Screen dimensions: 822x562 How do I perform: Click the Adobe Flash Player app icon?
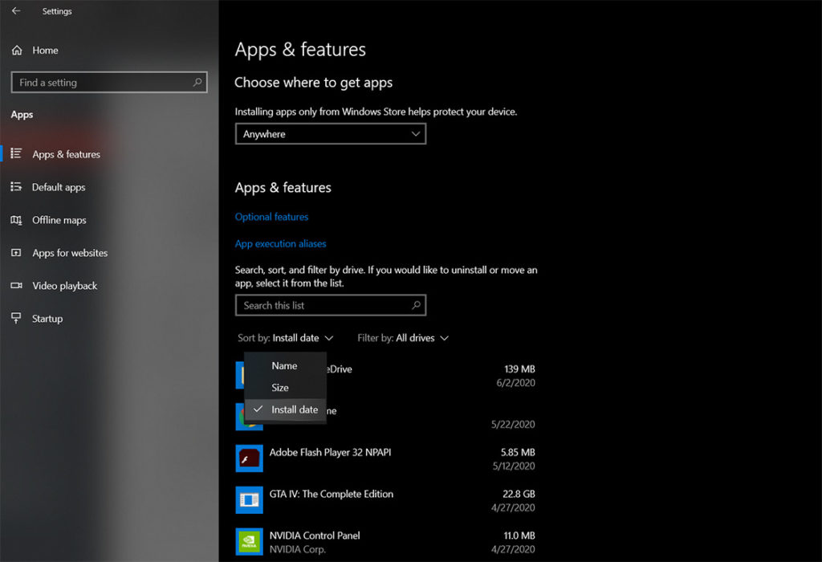pos(249,458)
